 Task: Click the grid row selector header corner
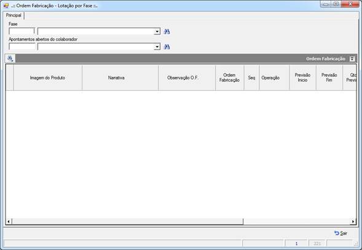[10, 77]
